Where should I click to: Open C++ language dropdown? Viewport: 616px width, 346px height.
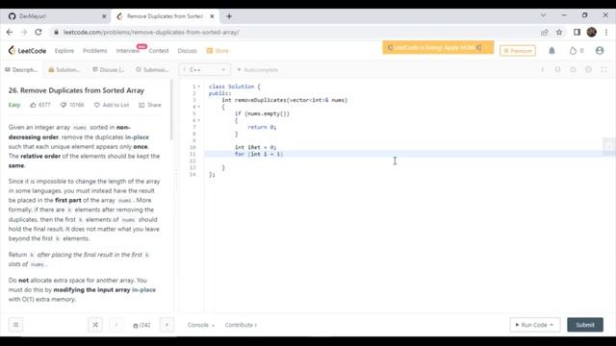205,69
